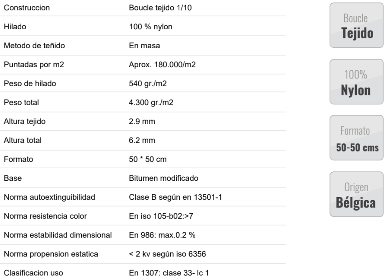Select the Formato 50-50 cms badge
This screenshot has width=388, height=280.
point(356,138)
